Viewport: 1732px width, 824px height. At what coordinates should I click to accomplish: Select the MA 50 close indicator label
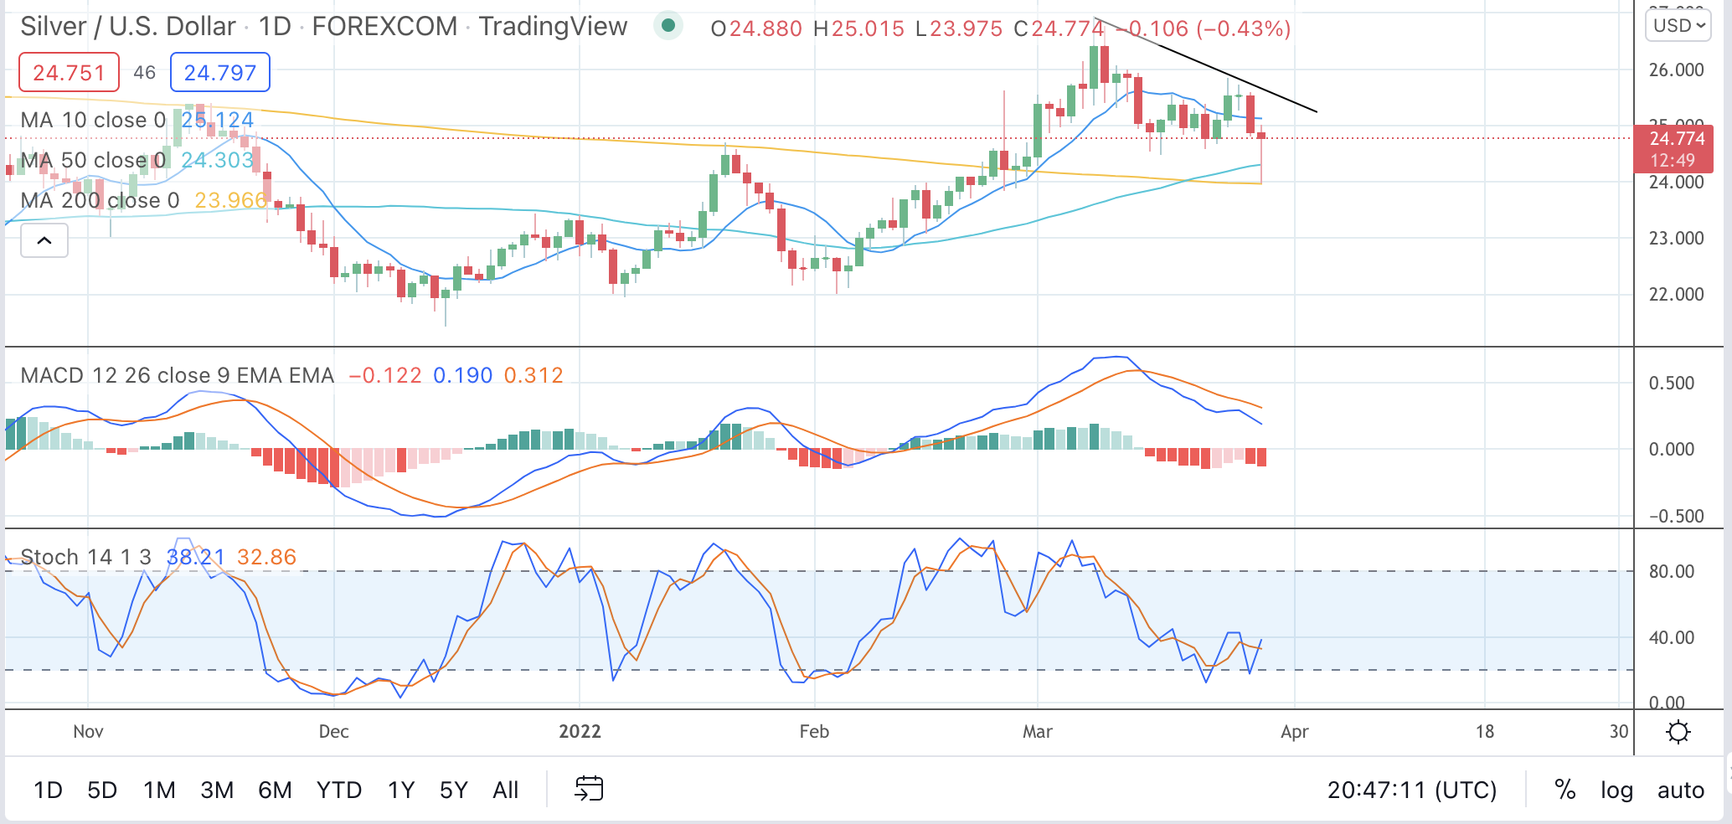[x=93, y=160]
